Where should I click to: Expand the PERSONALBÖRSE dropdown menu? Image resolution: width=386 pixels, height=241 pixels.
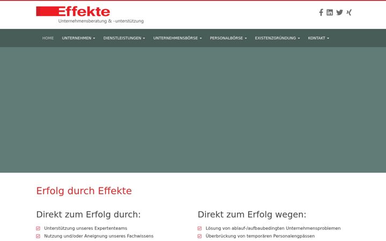tap(228, 38)
